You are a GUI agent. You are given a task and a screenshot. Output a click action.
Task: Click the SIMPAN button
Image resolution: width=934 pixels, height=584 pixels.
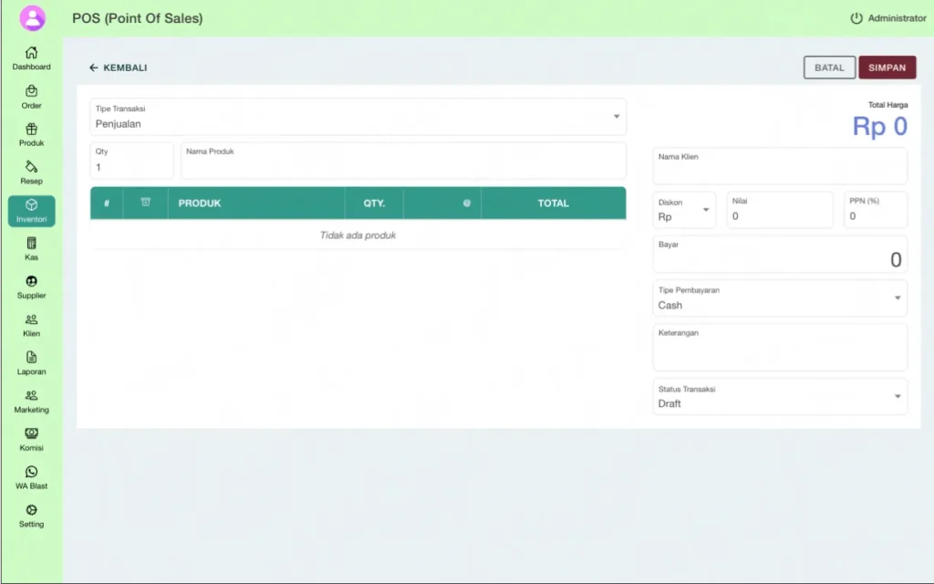click(887, 68)
